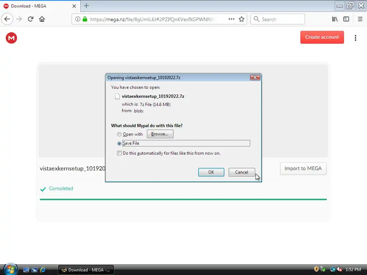Check Do this automatically for files
This screenshot has height=275, width=367.
click(119, 153)
